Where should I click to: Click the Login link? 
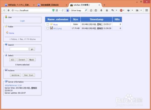click(x=22, y=21)
